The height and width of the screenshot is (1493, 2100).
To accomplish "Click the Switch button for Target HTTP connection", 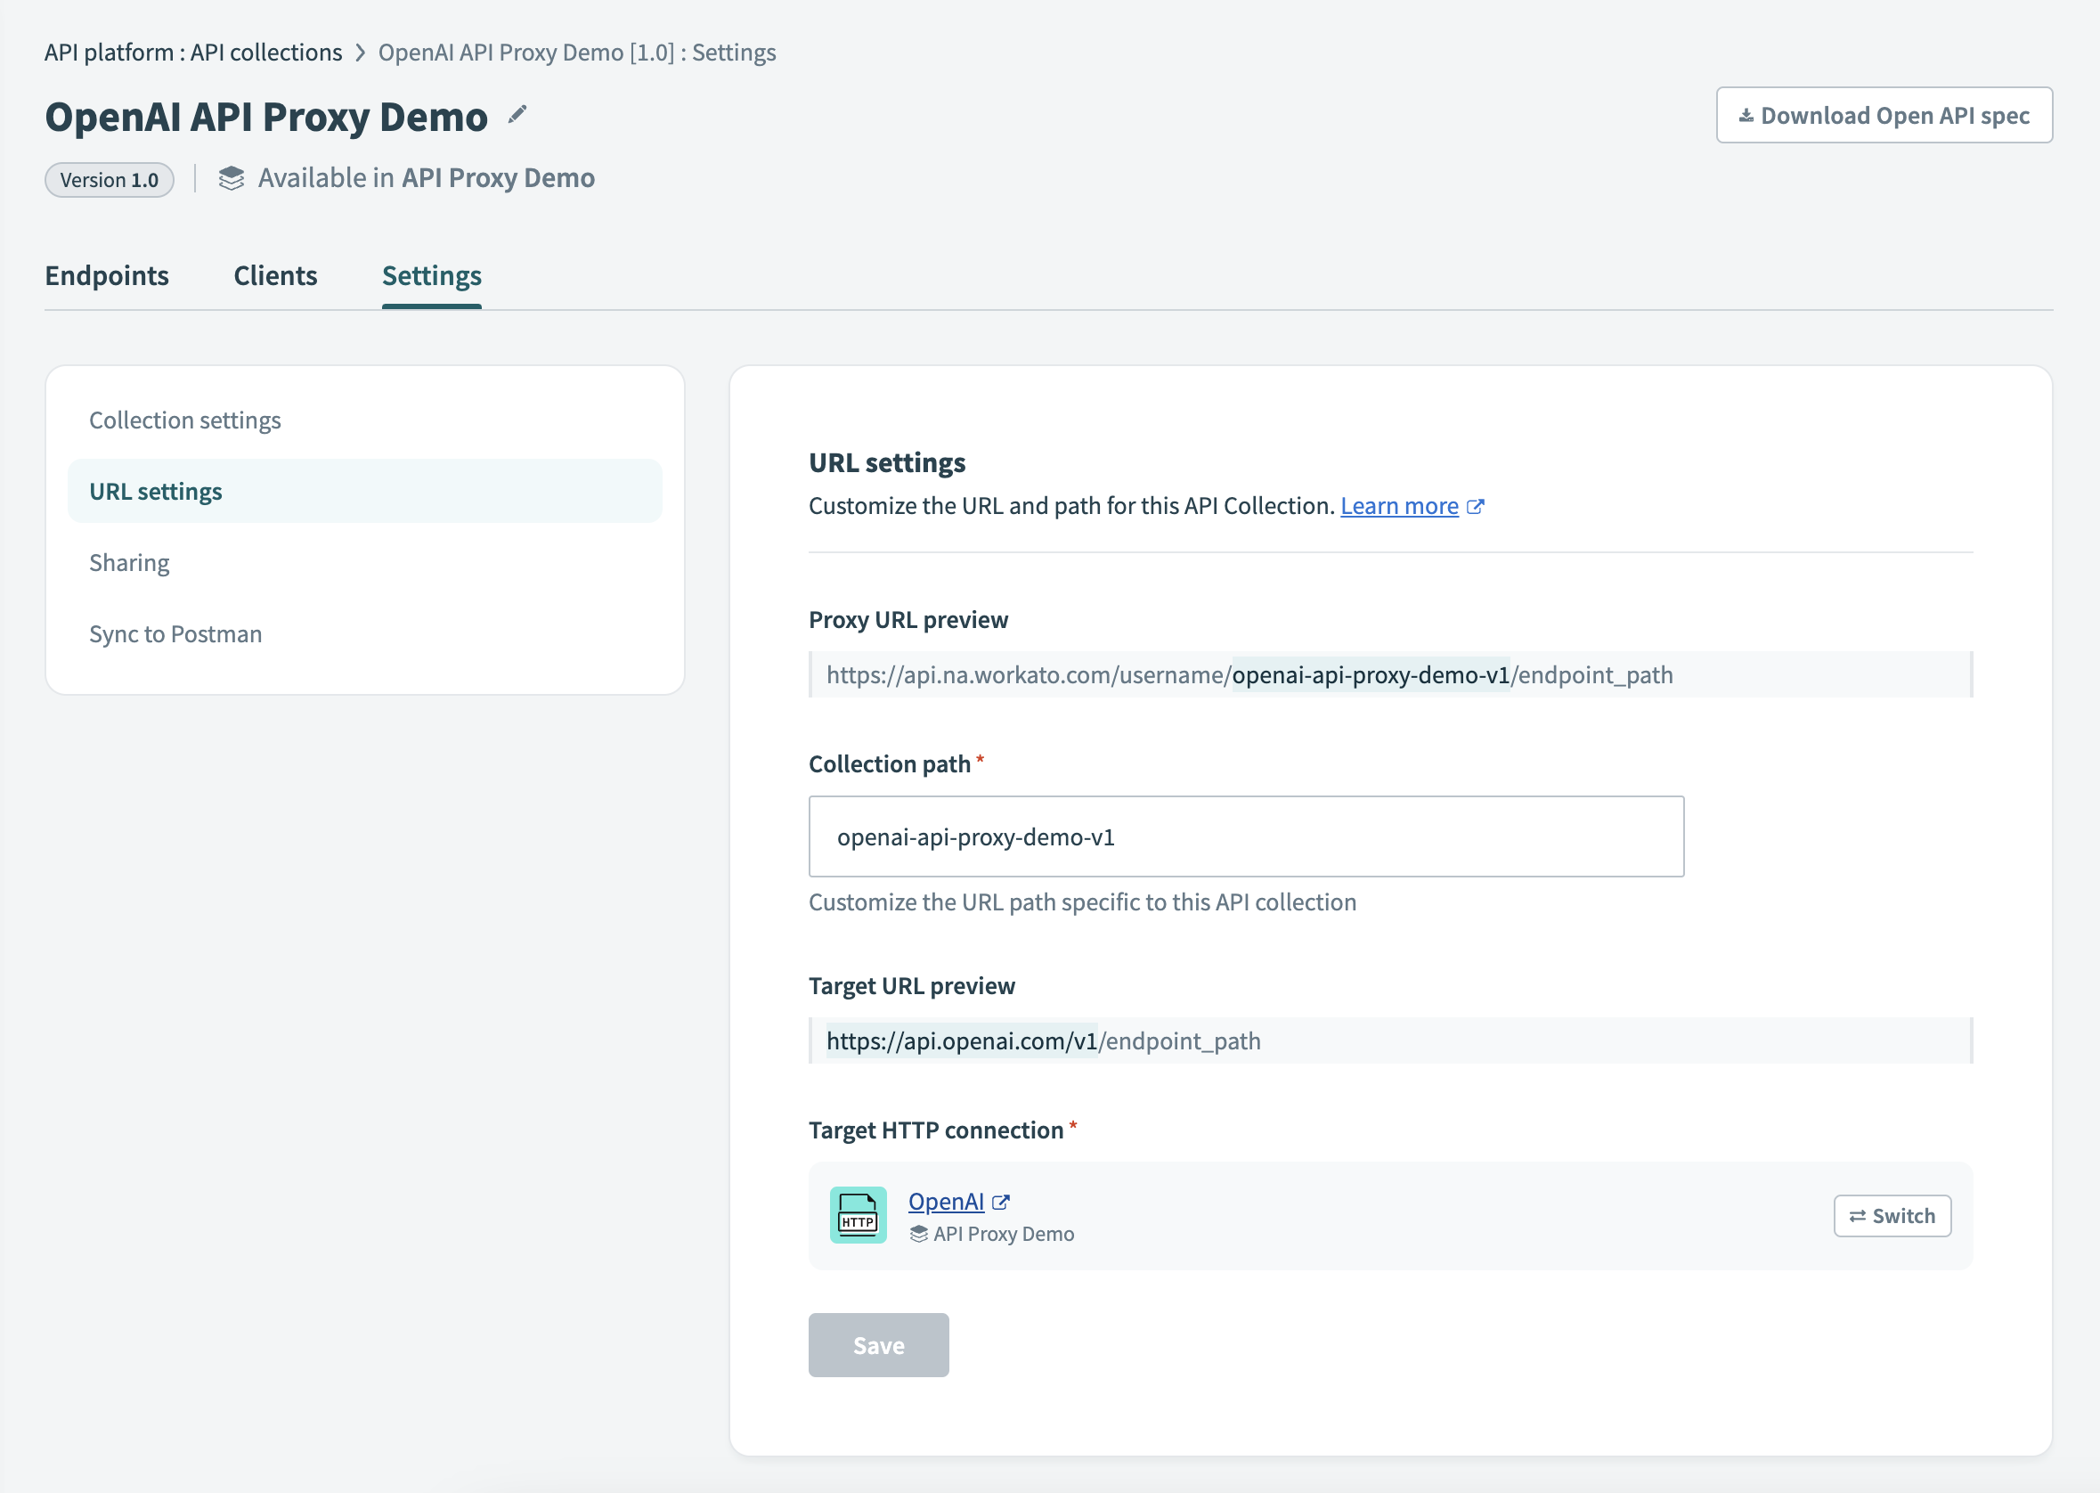I will (x=1892, y=1215).
